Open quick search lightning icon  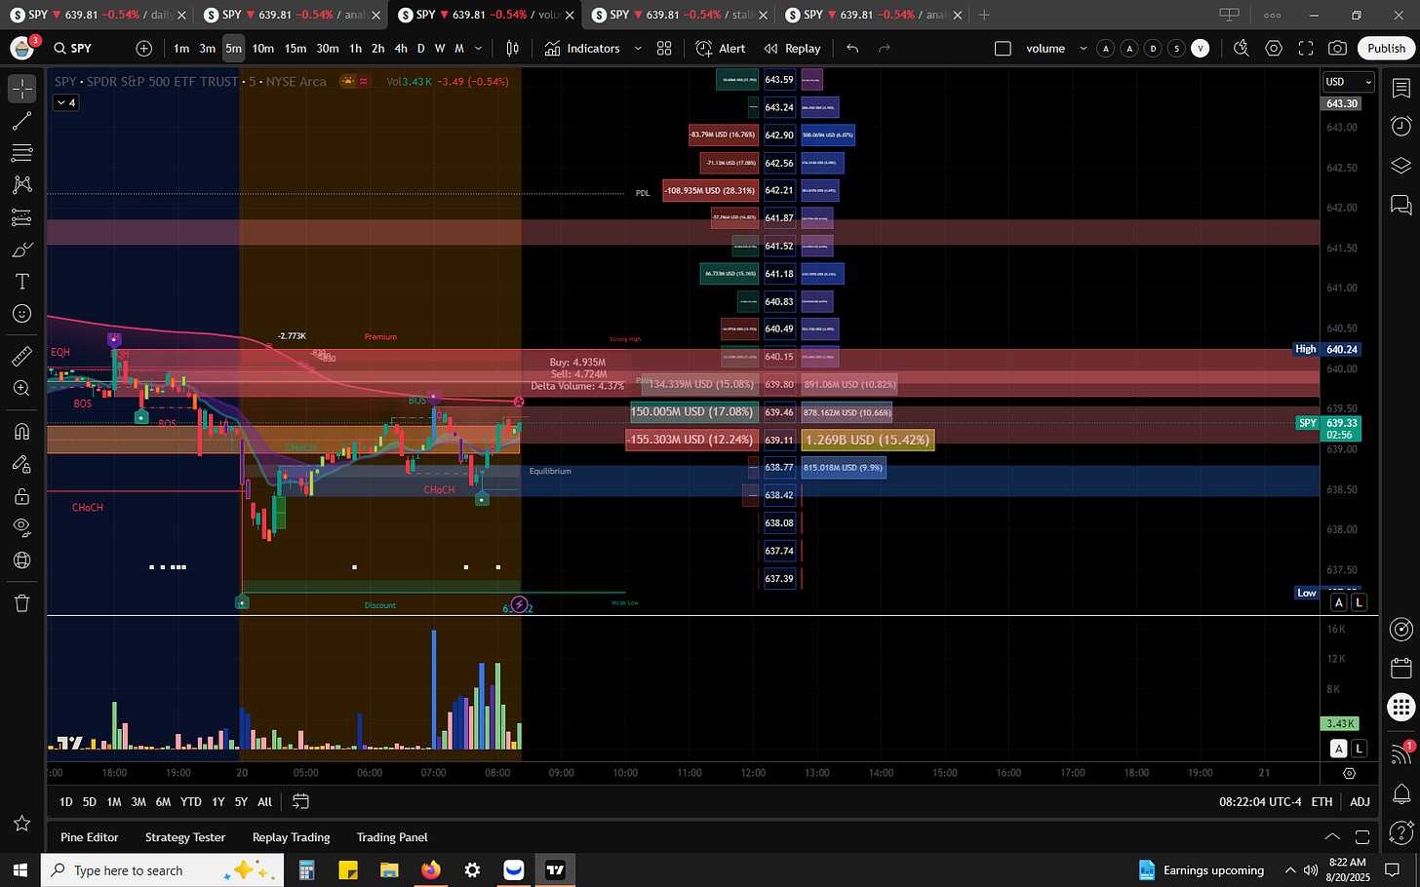click(x=1242, y=48)
